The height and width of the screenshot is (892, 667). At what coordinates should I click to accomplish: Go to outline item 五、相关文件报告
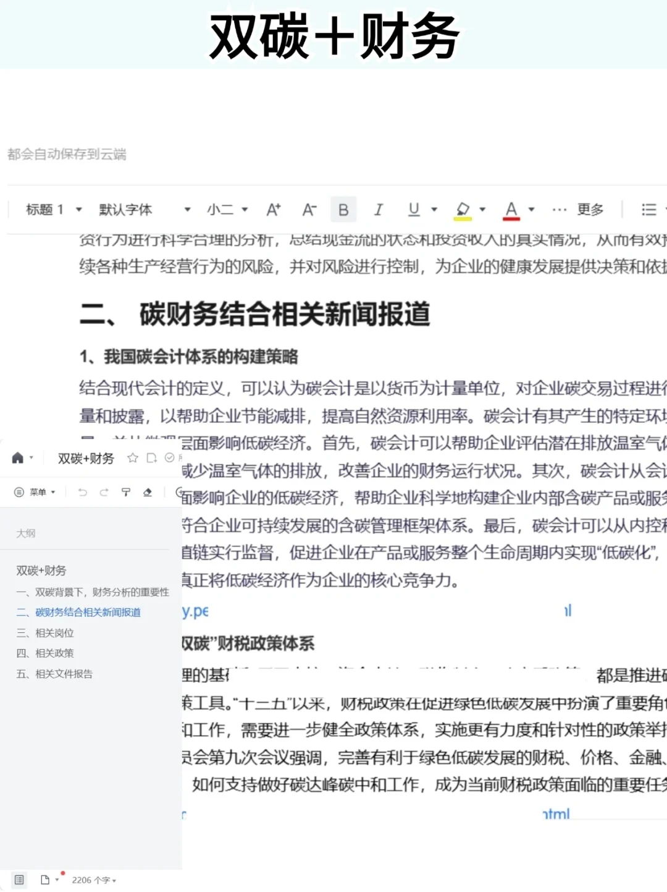click(54, 674)
